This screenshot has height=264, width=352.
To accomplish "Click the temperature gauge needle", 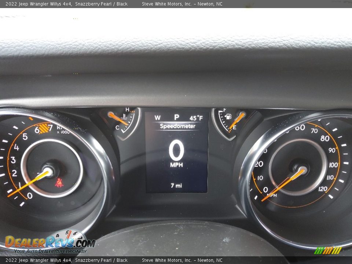I will 118,119.
